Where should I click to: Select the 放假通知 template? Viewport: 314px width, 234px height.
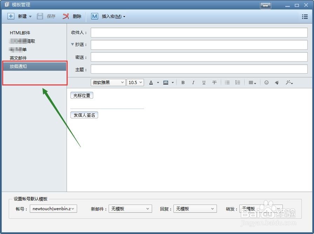pyautogui.click(x=35, y=67)
